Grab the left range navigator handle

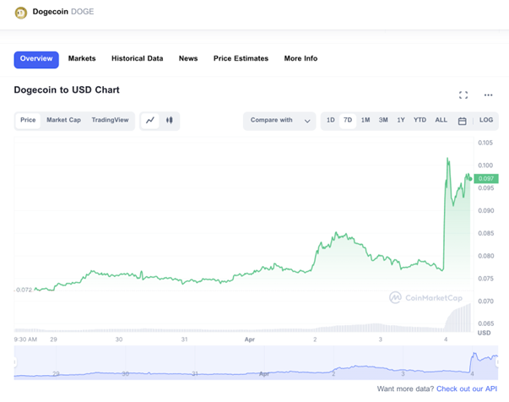14,362
